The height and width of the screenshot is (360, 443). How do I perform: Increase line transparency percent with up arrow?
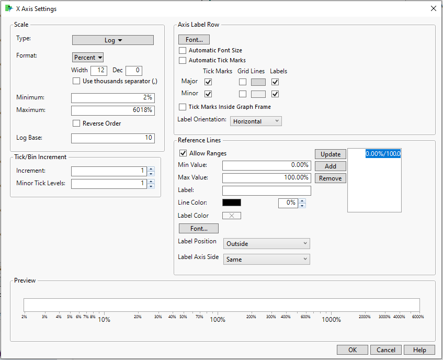pyautogui.click(x=302, y=200)
